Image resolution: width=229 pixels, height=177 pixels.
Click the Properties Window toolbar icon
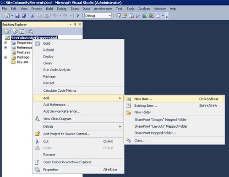125,16
